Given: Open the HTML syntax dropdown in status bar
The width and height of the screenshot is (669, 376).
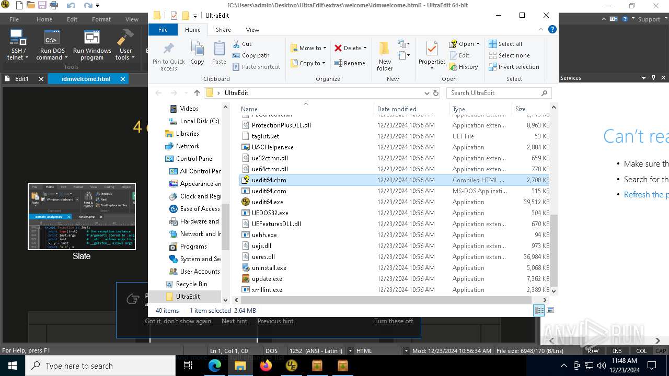Looking at the screenshot, I should (x=406, y=351).
